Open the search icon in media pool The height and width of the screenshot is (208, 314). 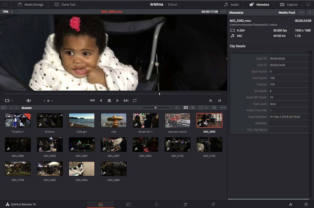click(214, 108)
